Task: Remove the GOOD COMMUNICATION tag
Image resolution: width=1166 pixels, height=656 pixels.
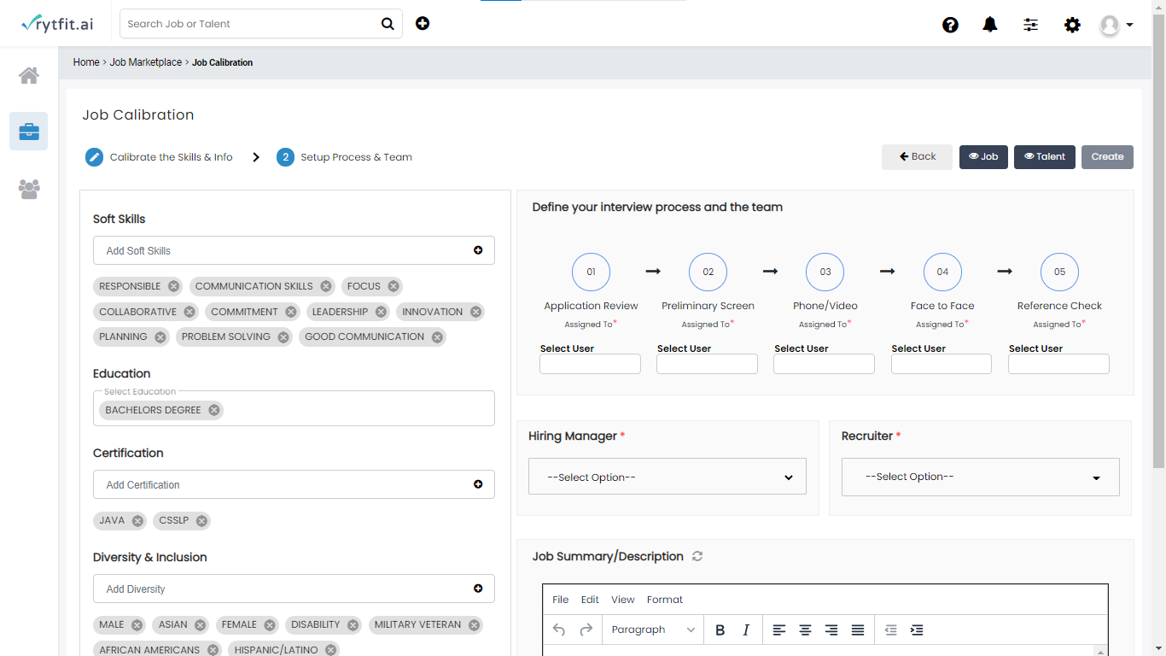Action: [x=437, y=337]
